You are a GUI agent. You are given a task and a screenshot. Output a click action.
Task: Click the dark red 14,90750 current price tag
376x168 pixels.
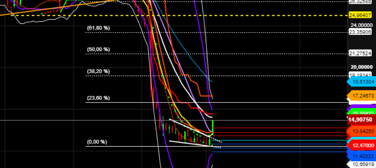(362, 120)
